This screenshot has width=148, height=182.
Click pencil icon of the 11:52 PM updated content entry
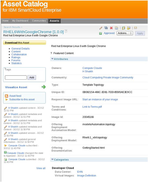point(5,108)
